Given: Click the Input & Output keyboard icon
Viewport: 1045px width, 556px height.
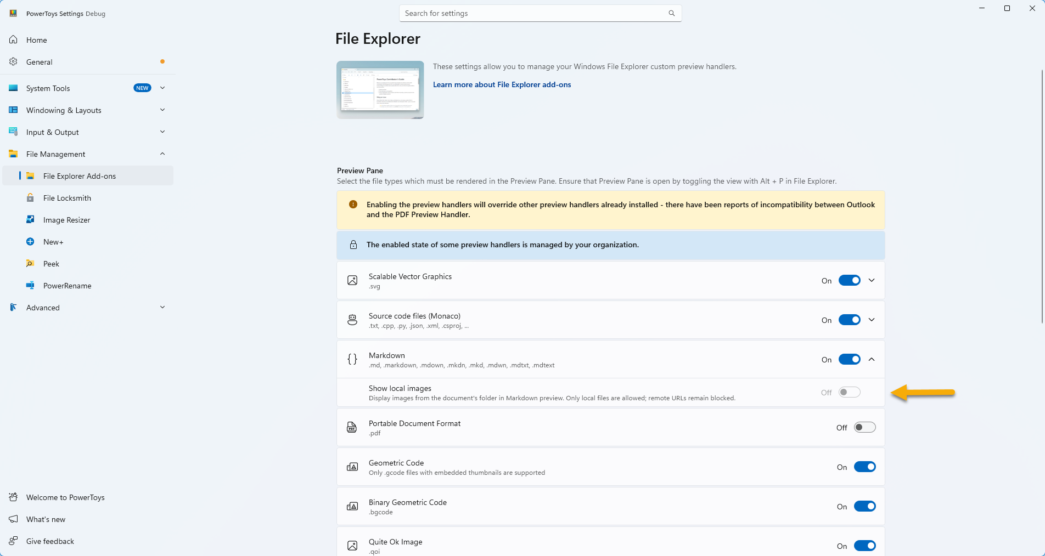Looking at the screenshot, I should [x=13, y=132].
